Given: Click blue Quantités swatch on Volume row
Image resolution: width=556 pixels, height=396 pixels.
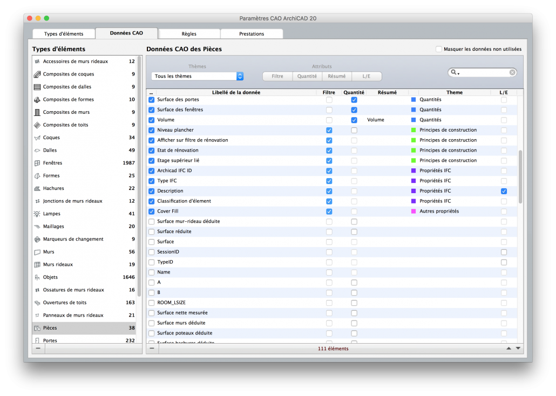Looking at the screenshot, I should (413, 120).
